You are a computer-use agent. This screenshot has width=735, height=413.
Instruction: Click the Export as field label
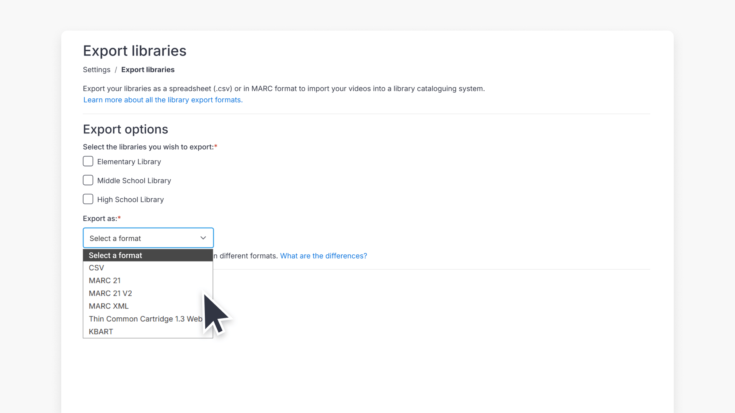pyautogui.click(x=100, y=218)
